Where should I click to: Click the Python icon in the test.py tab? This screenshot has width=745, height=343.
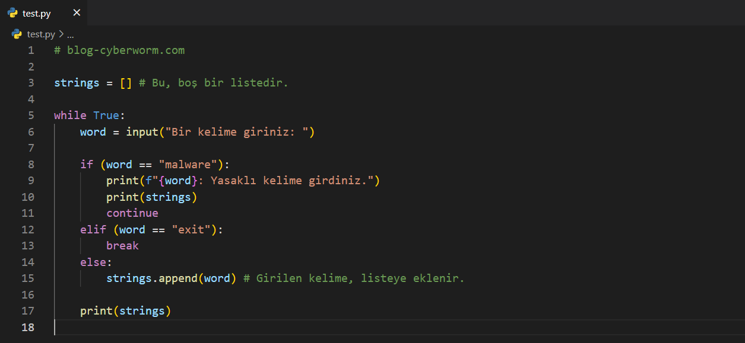point(12,13)
